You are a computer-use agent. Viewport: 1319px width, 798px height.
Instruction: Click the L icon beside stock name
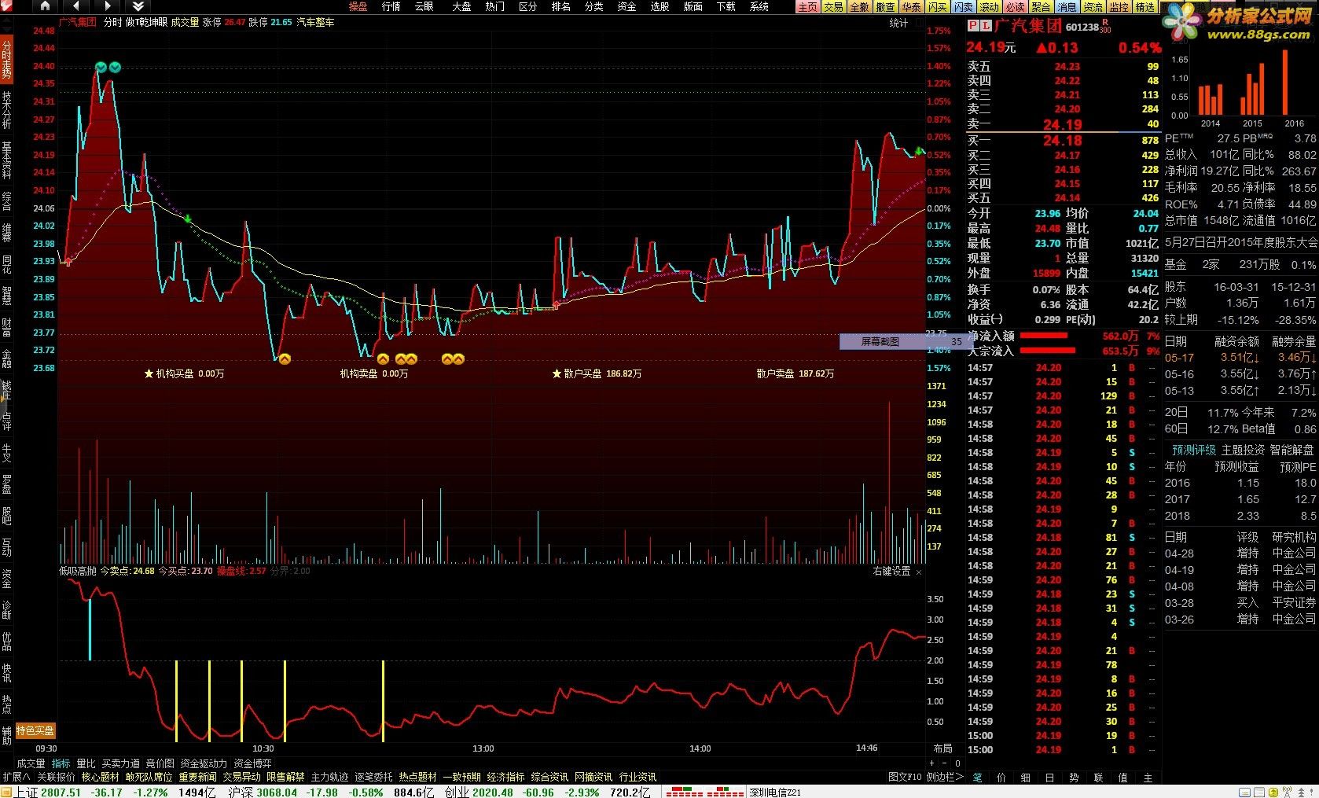pos(986,26)
